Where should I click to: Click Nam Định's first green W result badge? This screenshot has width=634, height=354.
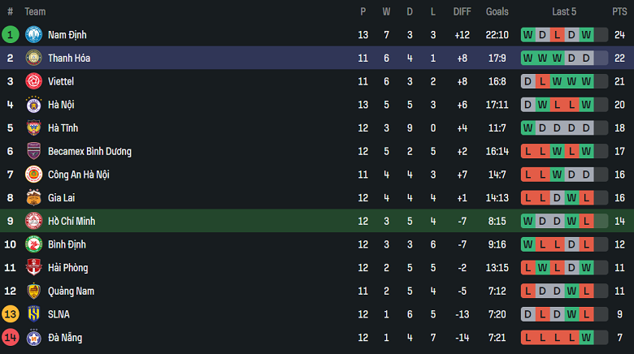(528, 35)
